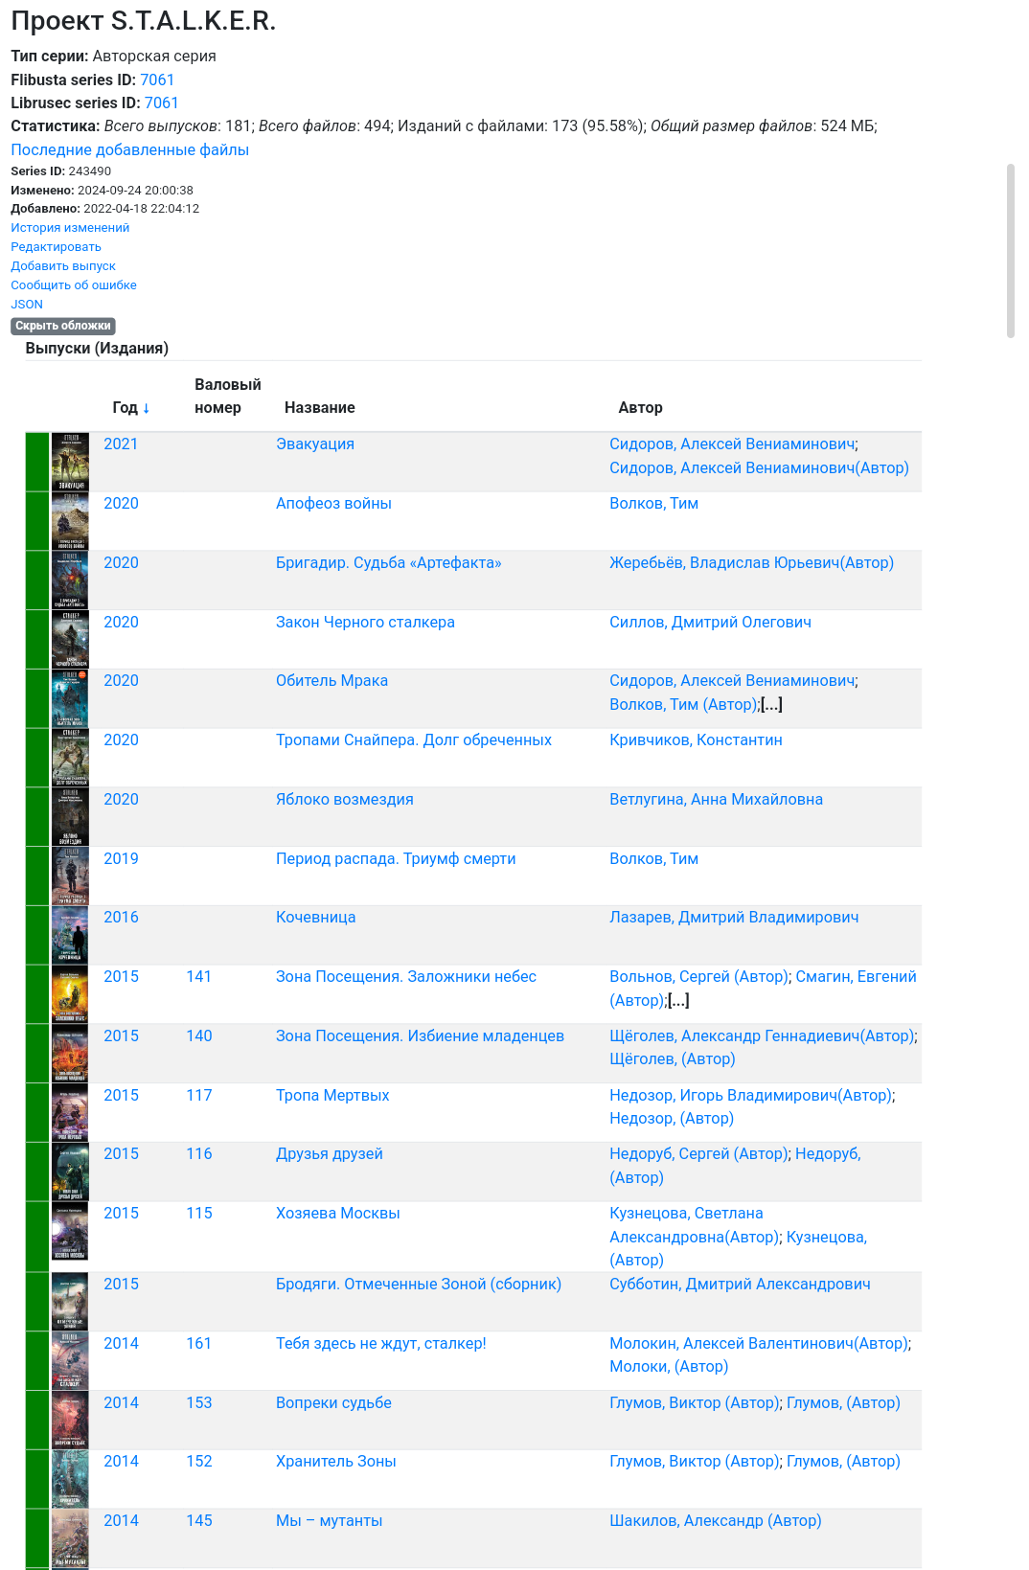Open author Смагин, Евгений
This screenshot has height=1570, width=1029.
coord(856,977)
